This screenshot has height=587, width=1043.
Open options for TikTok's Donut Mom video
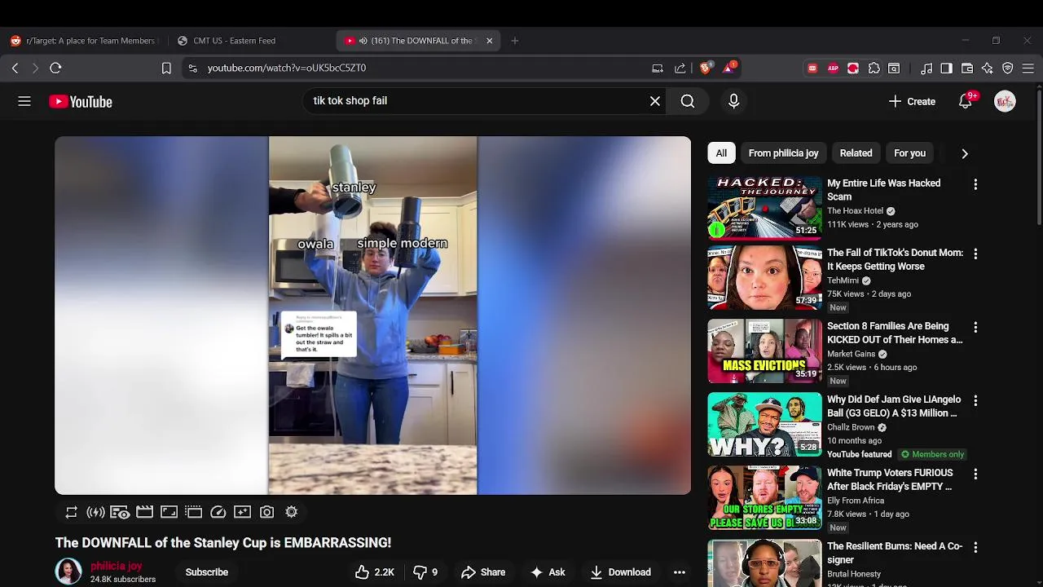(975, 254)
